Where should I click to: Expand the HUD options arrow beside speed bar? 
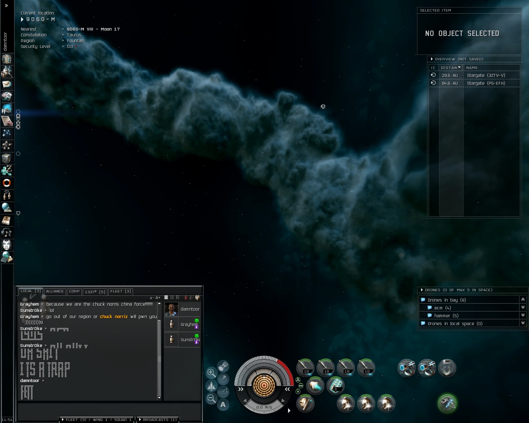tap(289, 410)
